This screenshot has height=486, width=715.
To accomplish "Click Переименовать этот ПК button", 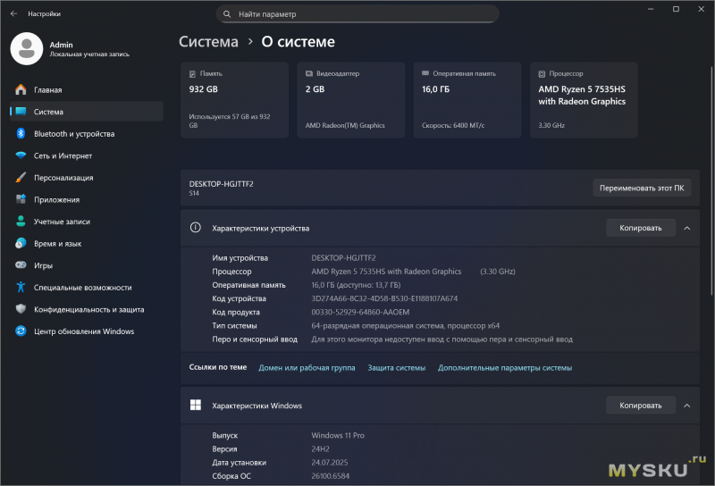I will [x=642, y=188].
